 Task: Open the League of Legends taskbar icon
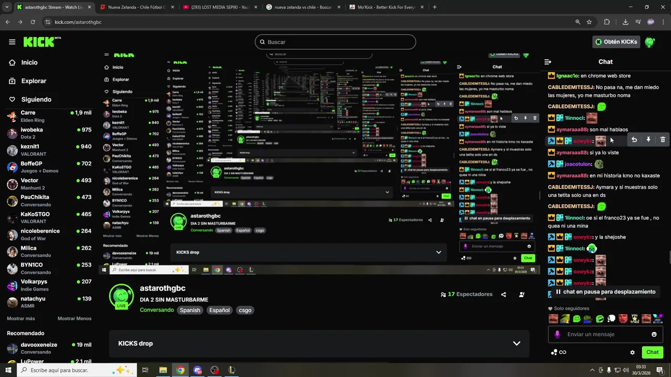(232, 370)
